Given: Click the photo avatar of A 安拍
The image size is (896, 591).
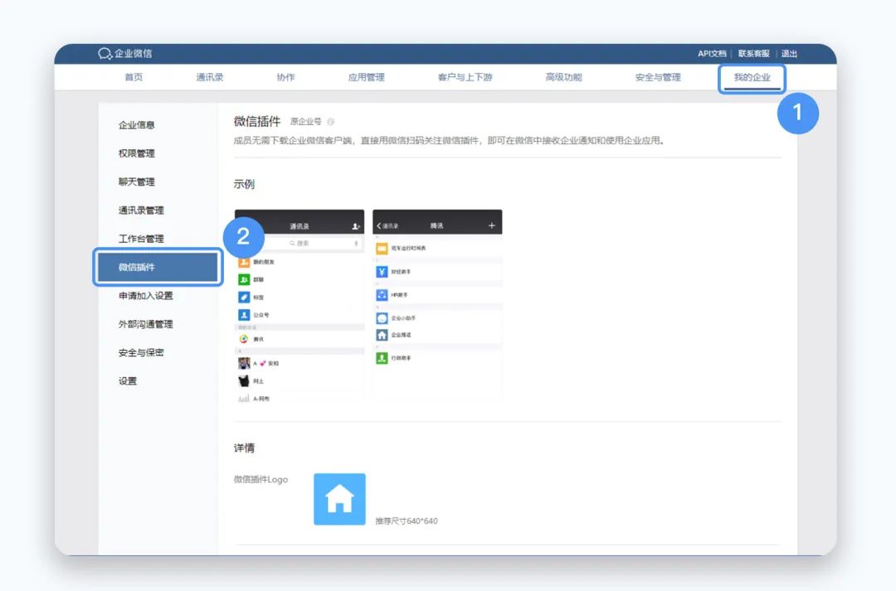Looking at the screenshot, I should [x=244, y=363].
